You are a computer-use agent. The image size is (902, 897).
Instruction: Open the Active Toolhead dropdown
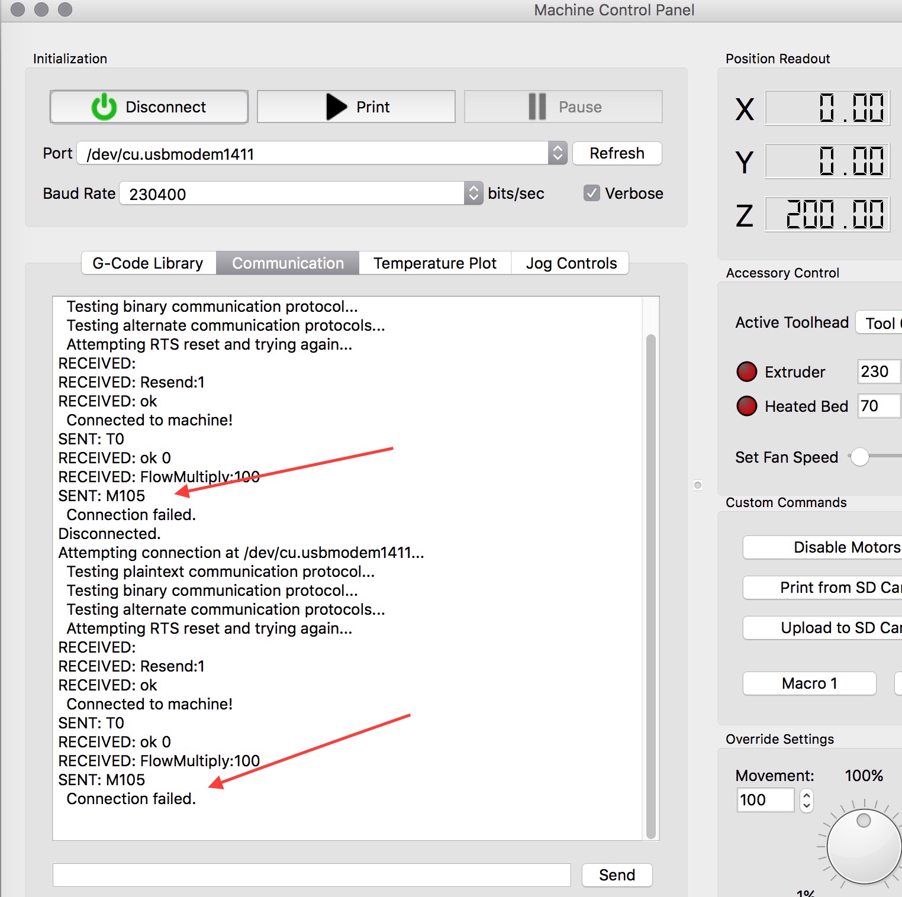pos(880,323)
